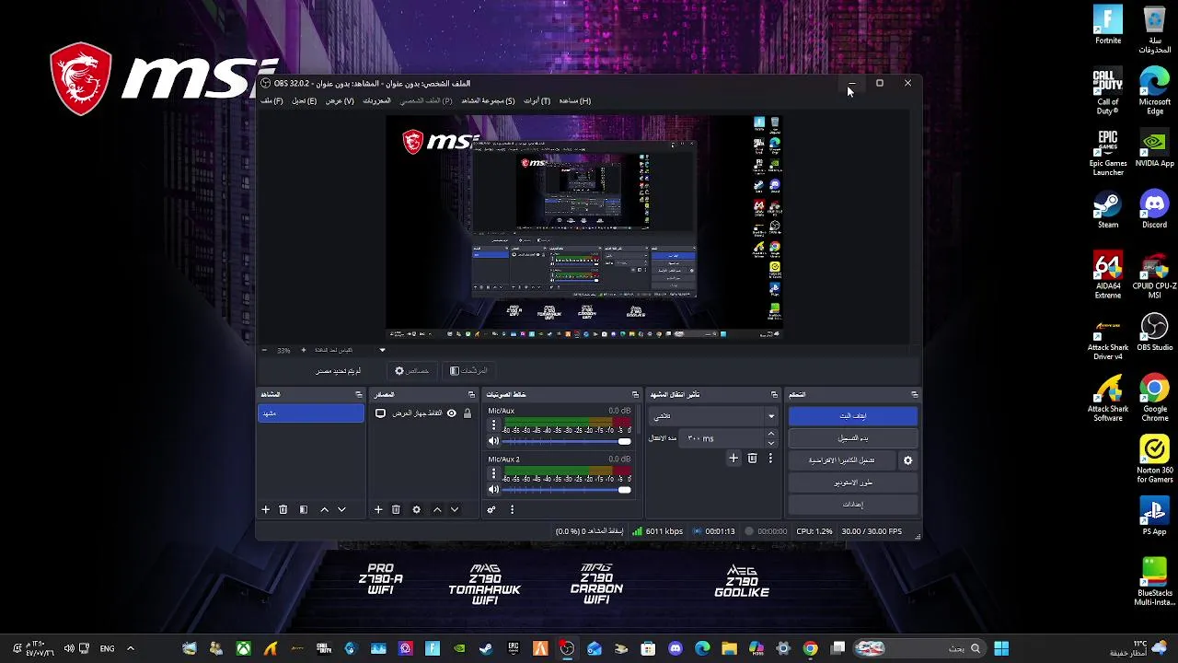Zoom in preview with plus icon
The height and width of the screenshot is (663, 1178).
(303, 350)
